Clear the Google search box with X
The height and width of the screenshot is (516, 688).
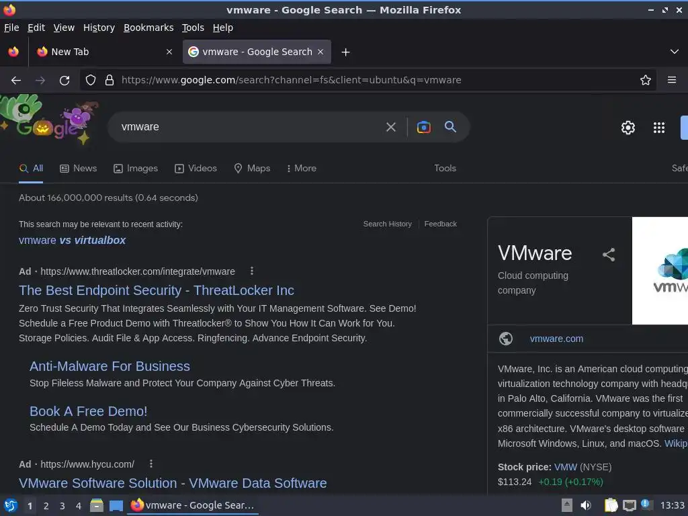pyautogui.click(x=390, y=127)
